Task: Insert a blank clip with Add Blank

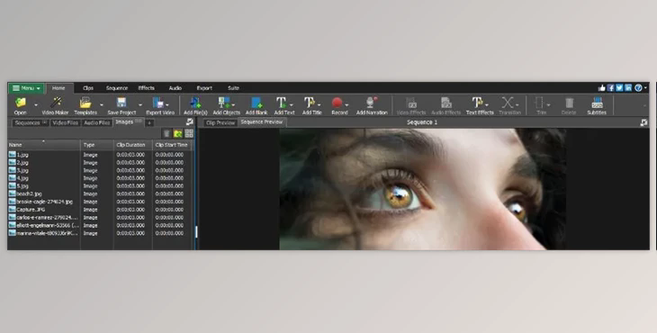Action: click(x=256, y=105)
